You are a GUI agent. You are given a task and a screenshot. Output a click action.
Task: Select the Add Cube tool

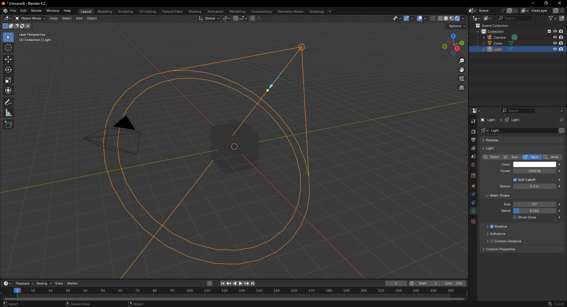click(x=8, y=125)
